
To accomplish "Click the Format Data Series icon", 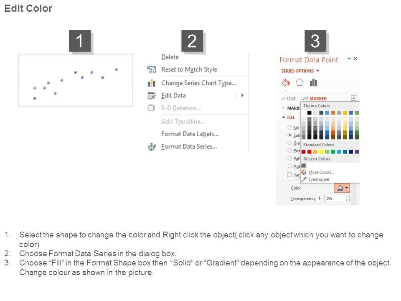I will (152, 147).
